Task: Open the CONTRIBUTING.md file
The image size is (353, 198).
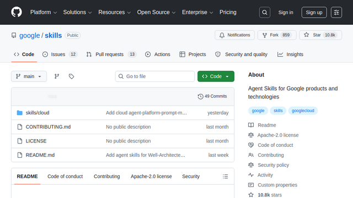Action: 48,127
